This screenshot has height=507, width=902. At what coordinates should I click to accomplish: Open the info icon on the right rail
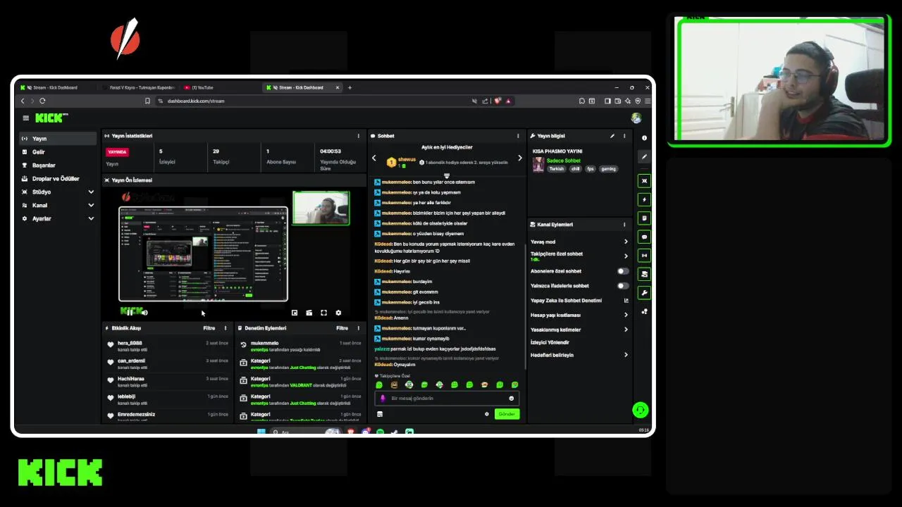644,138
